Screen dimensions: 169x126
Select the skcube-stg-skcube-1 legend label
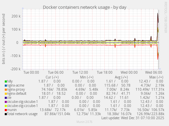click(22, 102)
